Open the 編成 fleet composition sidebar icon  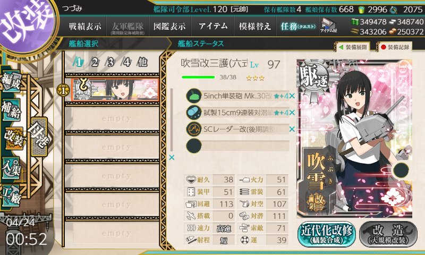[x=11, y=82]
